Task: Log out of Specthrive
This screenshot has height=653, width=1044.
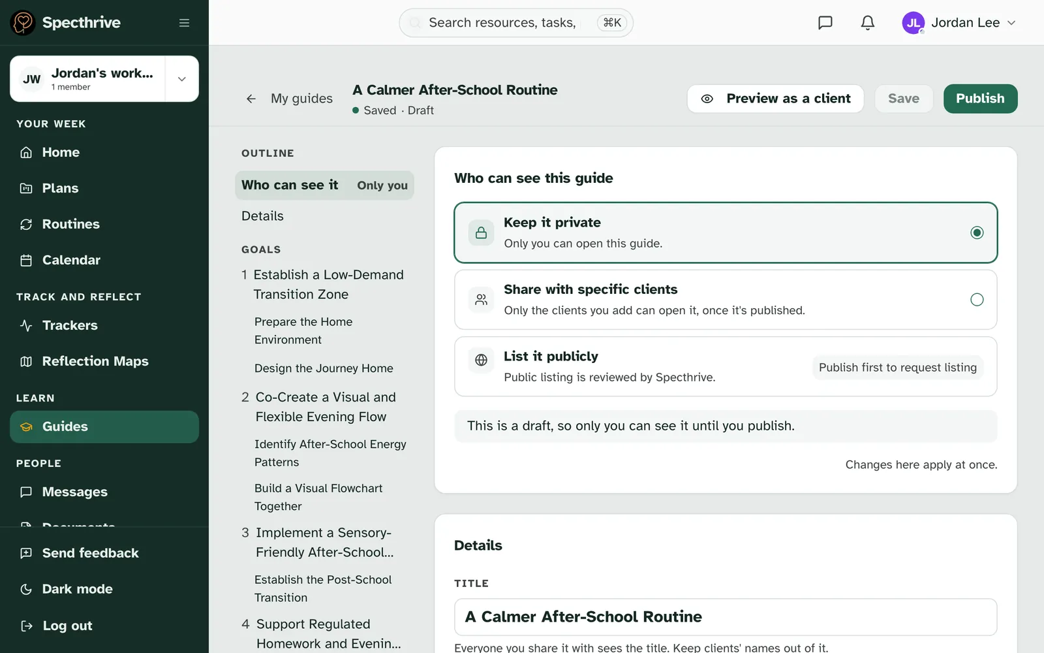Action: point(104,626)
